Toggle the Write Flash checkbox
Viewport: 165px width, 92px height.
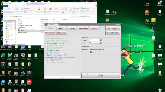(91, 52)
